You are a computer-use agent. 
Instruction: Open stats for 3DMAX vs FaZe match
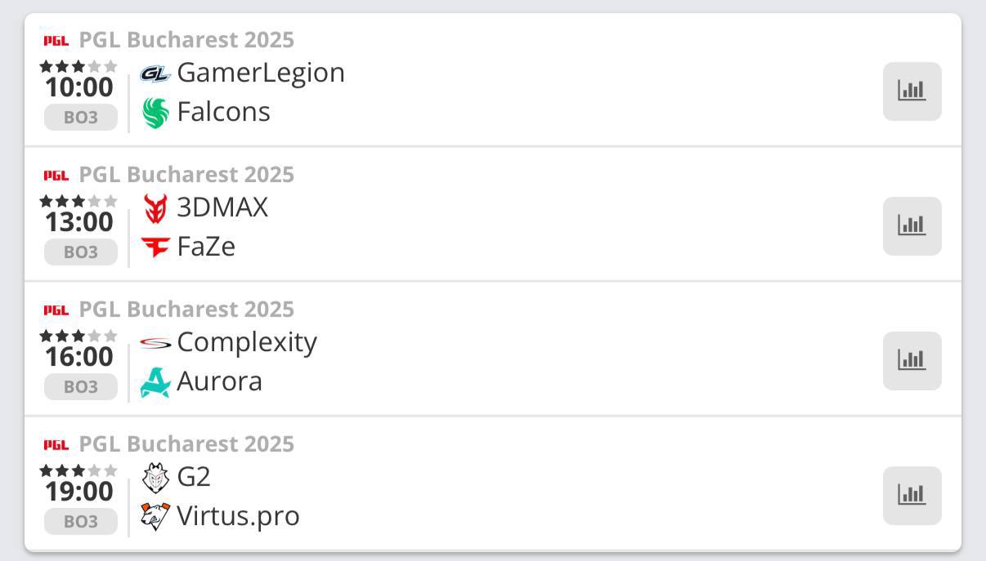(x=912, y=225)
